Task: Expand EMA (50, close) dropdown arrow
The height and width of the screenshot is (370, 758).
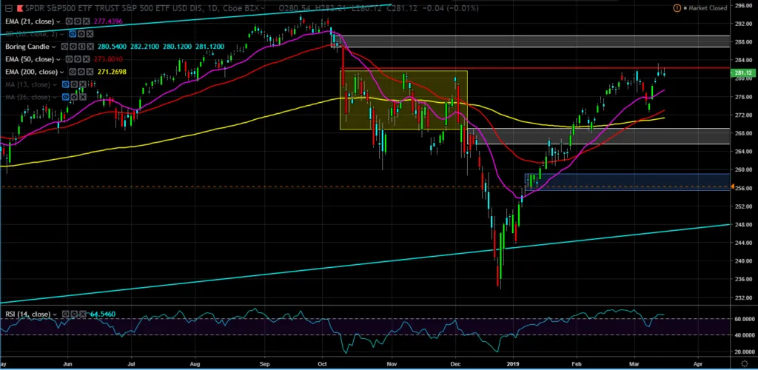Action: (x=58, y=59)
